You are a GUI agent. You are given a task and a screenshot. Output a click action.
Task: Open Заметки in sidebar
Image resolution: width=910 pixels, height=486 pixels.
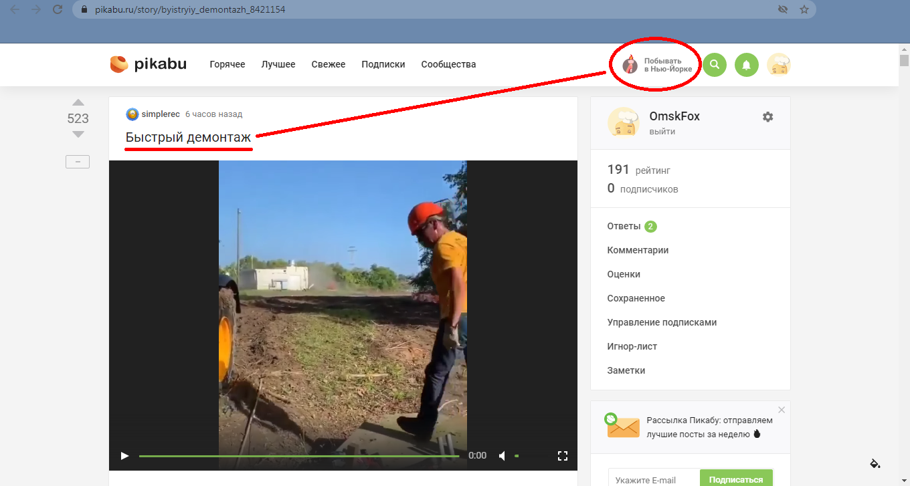[626, 370]
